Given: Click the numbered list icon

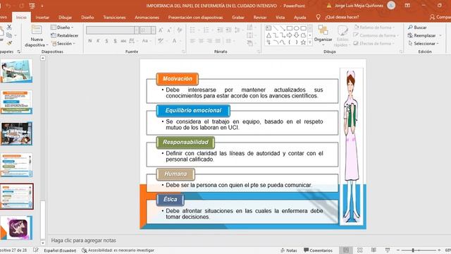Looking at the screenshot, I should click(206, 30).
